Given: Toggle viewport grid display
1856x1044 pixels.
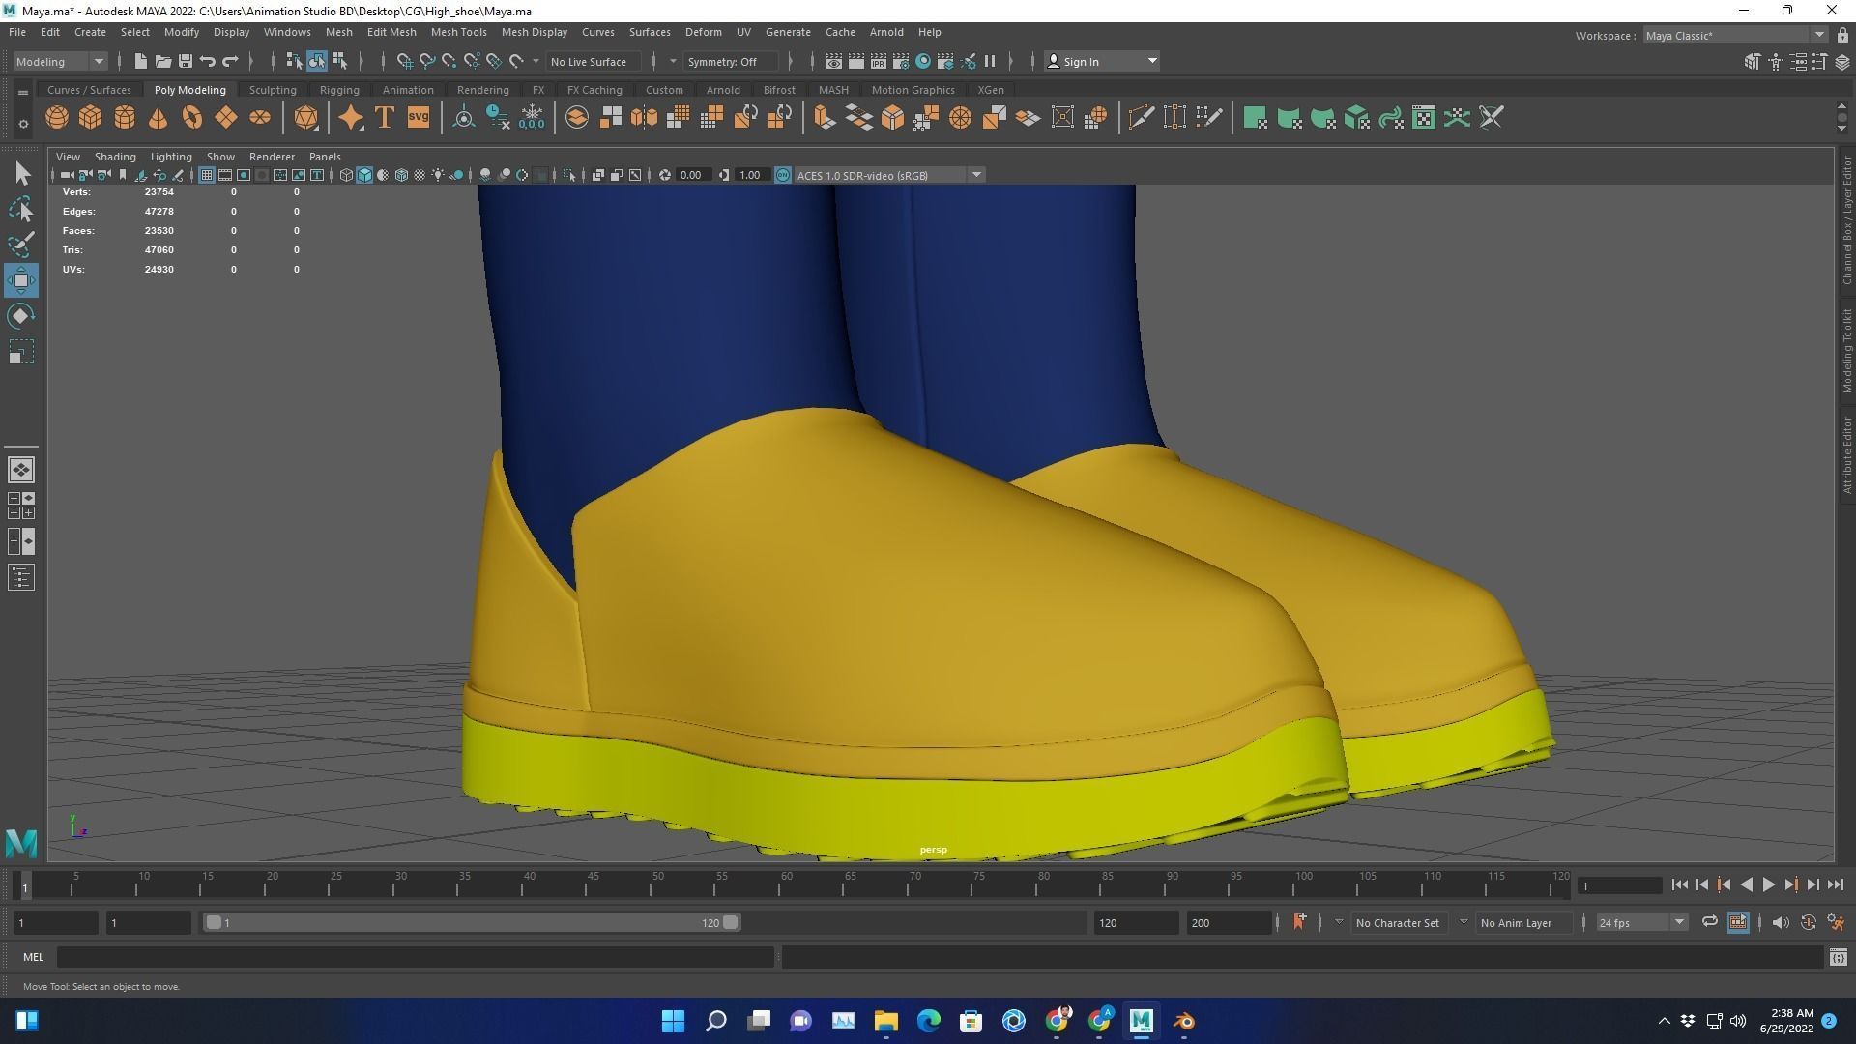Looking at the screenshot, I should click(206, 175).
